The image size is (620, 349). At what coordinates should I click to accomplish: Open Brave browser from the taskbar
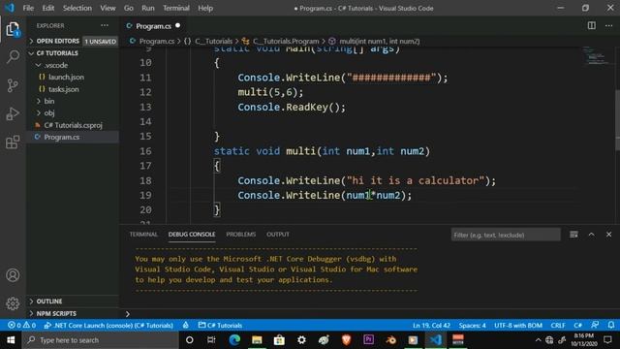(x=347, y=340)
